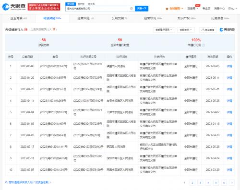
Task: Go to page 5 in pagination
Action: coord(216,182)
